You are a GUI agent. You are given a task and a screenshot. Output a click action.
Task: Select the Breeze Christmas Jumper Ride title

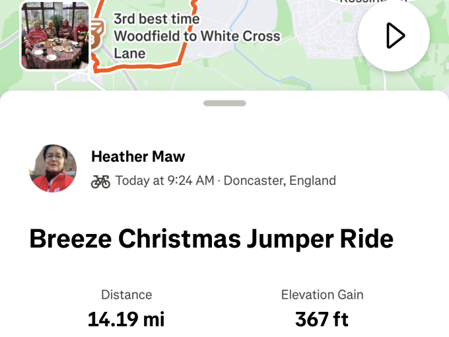pyautogui.click(x=211, y=239)
